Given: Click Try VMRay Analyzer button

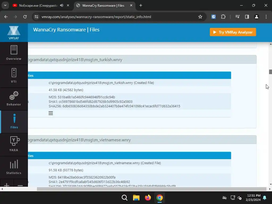Looking at the screenshot, I should coord(233,32).
